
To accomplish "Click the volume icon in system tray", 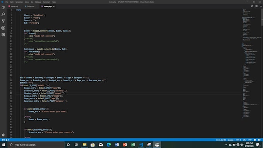I will click(242, 145).
